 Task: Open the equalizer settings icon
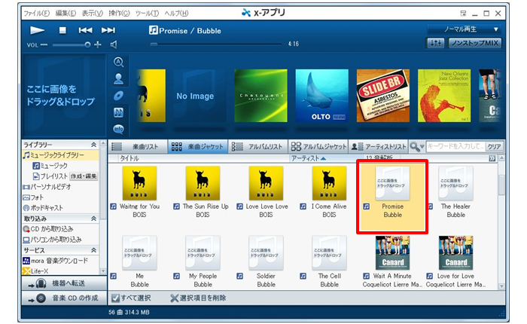[436, 44]
